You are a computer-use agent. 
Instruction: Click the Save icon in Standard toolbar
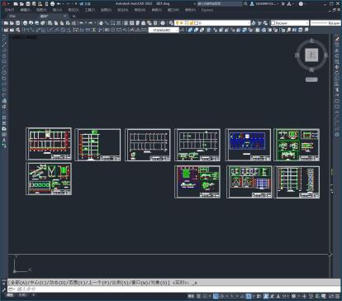click(x=18, y=23)
